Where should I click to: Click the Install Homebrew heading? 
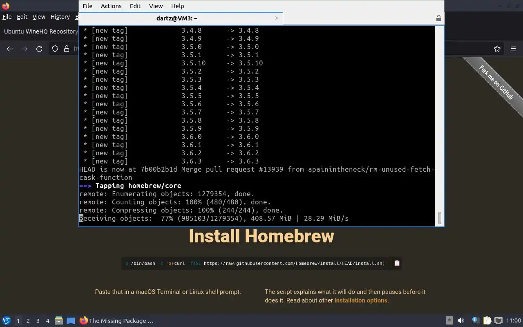261,236
